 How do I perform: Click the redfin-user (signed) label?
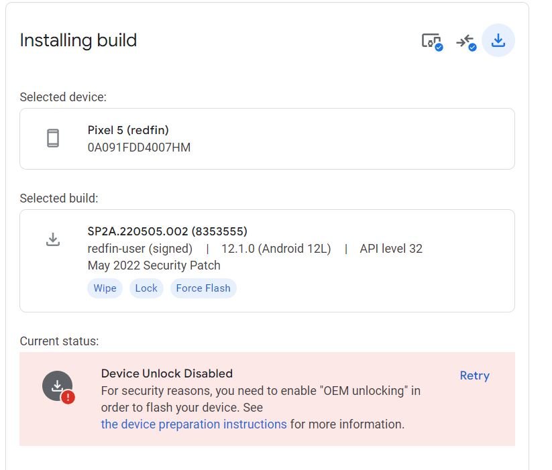click(x=140, y=249)
